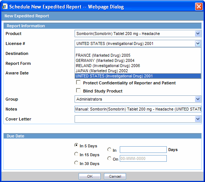Screen dimensions: 205x182
Task: Tick the Blind Study Product checkbox
Action: pyautogui.click(x=78, y=90)
